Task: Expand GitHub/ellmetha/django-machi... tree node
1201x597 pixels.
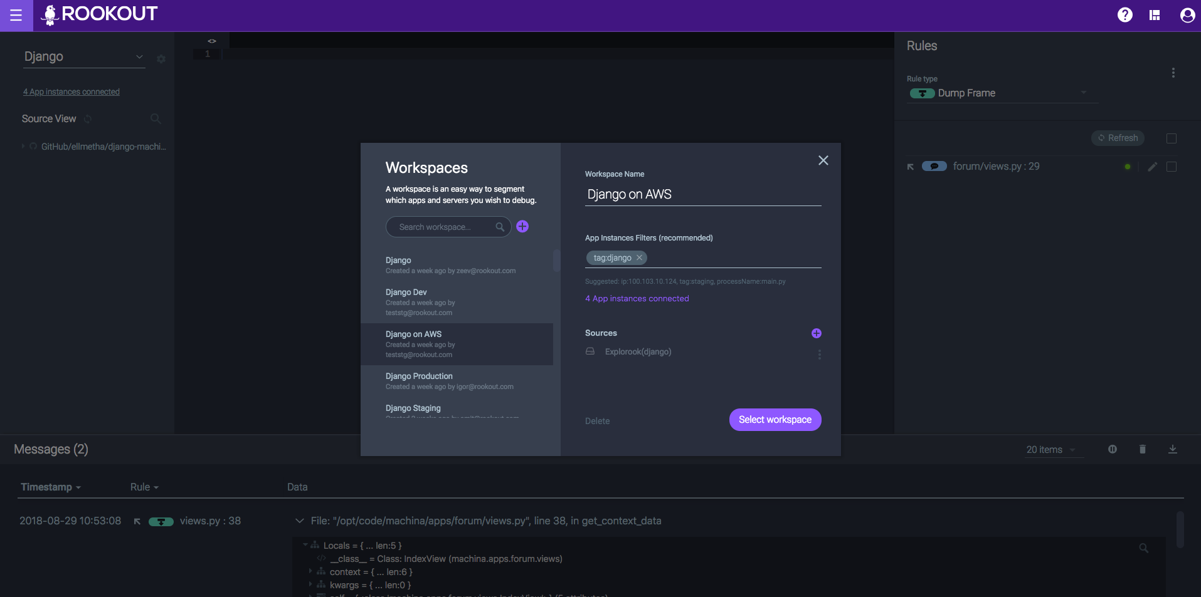Action: coord(23,147)
